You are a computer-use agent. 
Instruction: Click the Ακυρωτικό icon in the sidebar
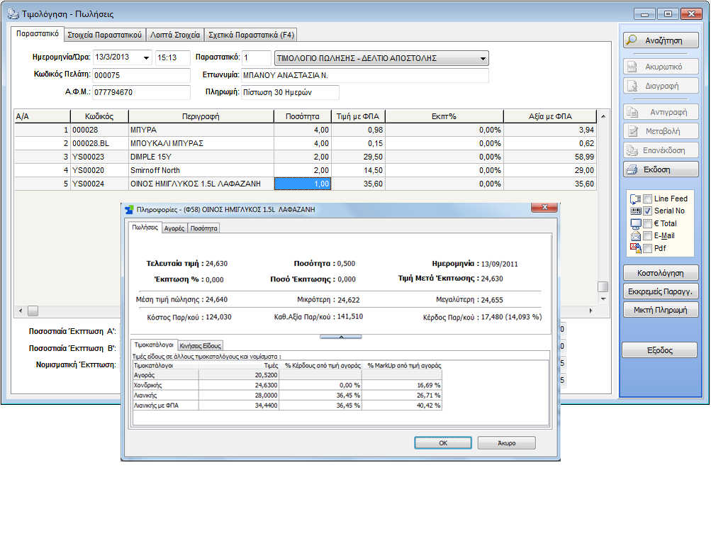tap(632, 67)
